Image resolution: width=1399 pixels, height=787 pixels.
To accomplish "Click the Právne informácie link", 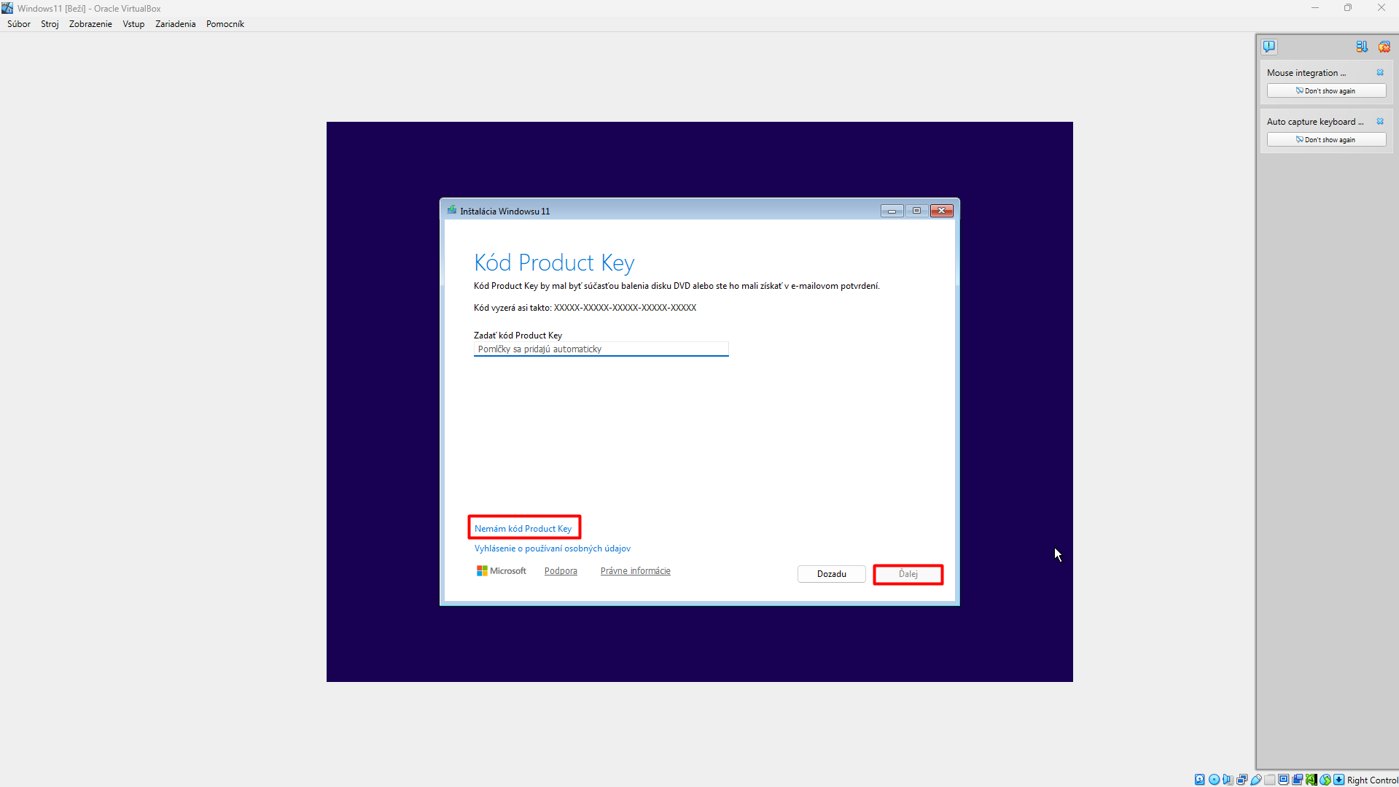I will 635,571.
